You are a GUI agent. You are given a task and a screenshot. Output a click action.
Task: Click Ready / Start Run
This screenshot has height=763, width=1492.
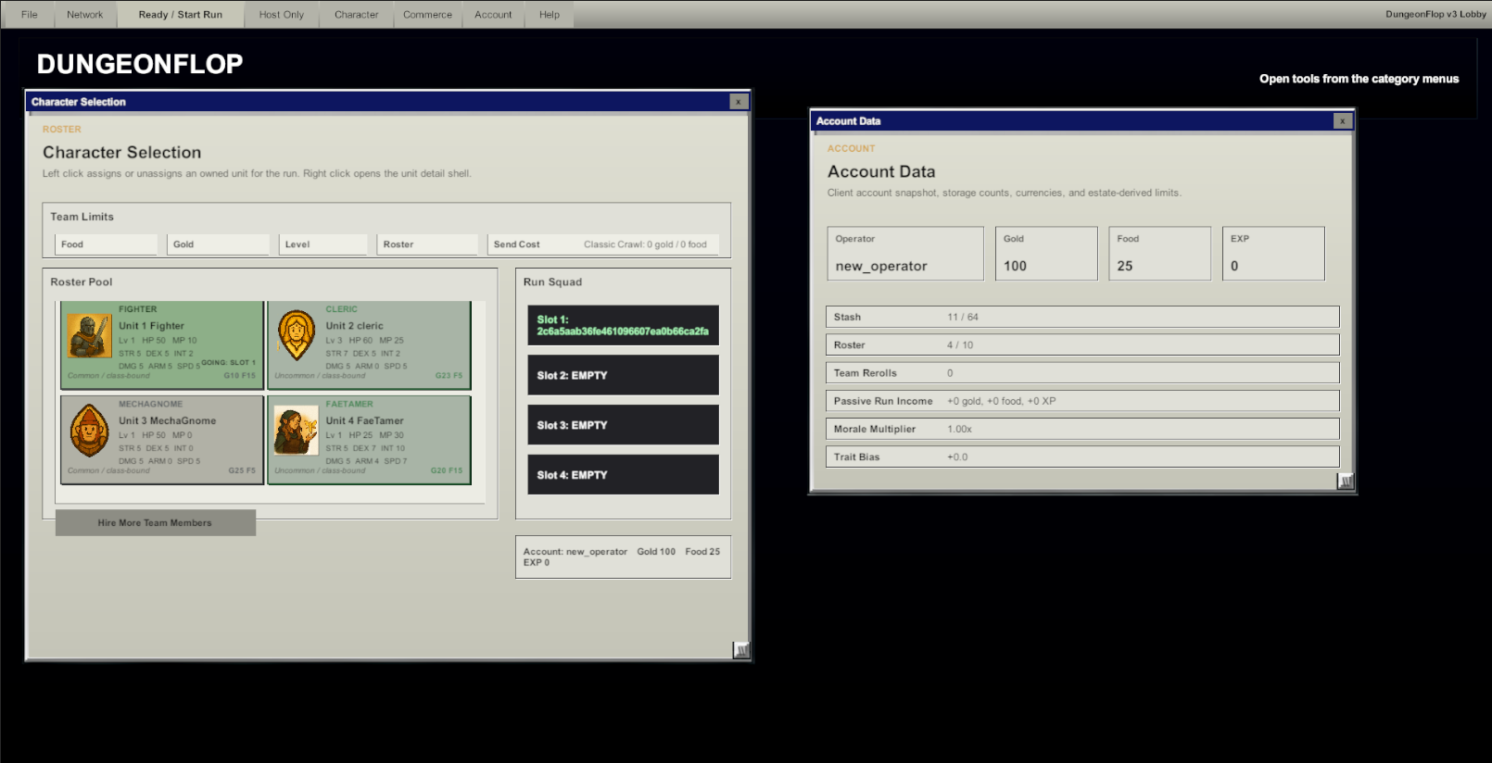181,15
